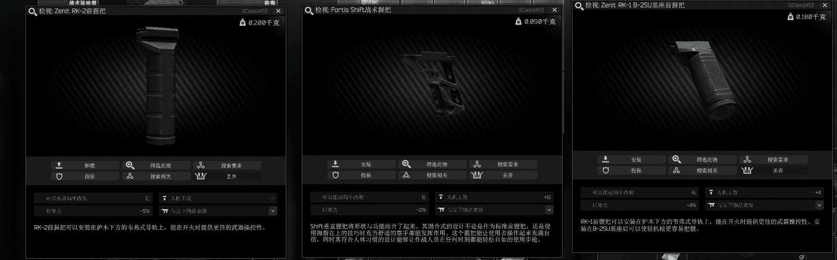Image resolution: width=837 pixels, height=260 pixels.
Task: Click GClass1453 label in RK-1 B-25U window
Action: (x=801, y=5)
